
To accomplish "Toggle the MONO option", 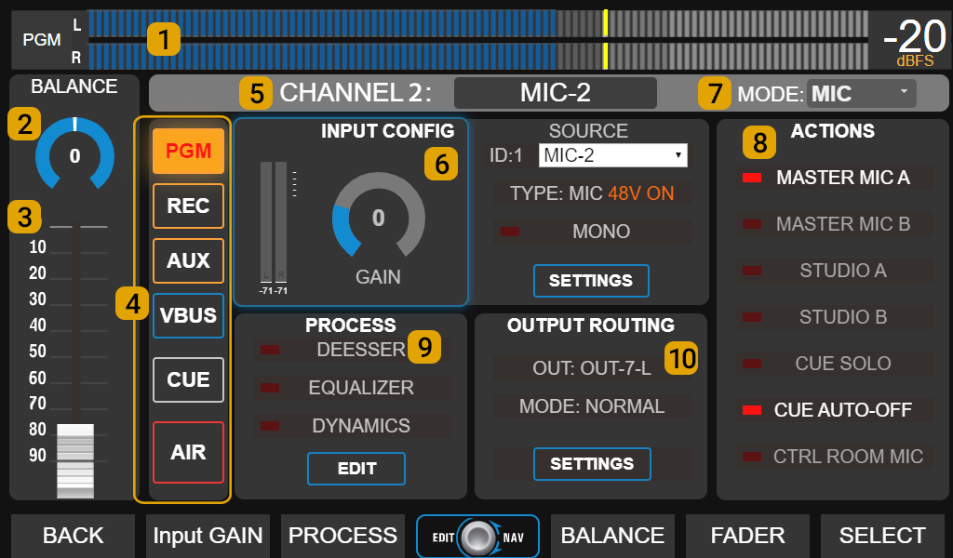I will [591, 232].
